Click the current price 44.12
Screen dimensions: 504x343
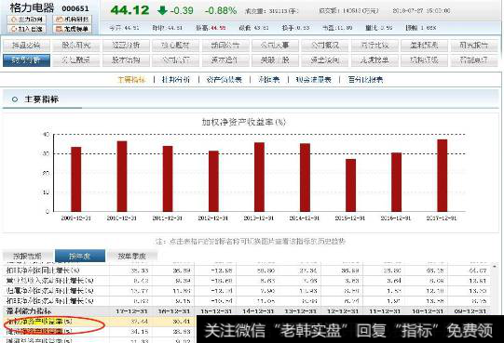pyautogui.click(x=129, y=10)
